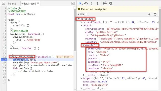
Task: Select the avatarUrl property row
Action: point(123,49)
